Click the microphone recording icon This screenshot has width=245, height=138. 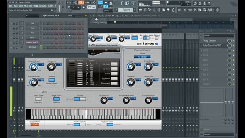[204, 3]
